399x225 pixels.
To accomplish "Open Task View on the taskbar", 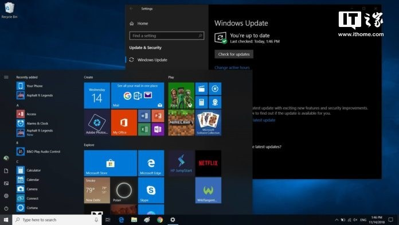I will 108,220.
